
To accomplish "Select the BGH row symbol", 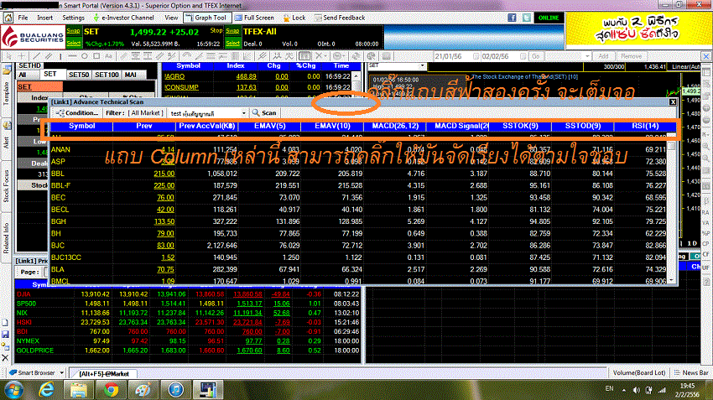I will tap(58, 221).
